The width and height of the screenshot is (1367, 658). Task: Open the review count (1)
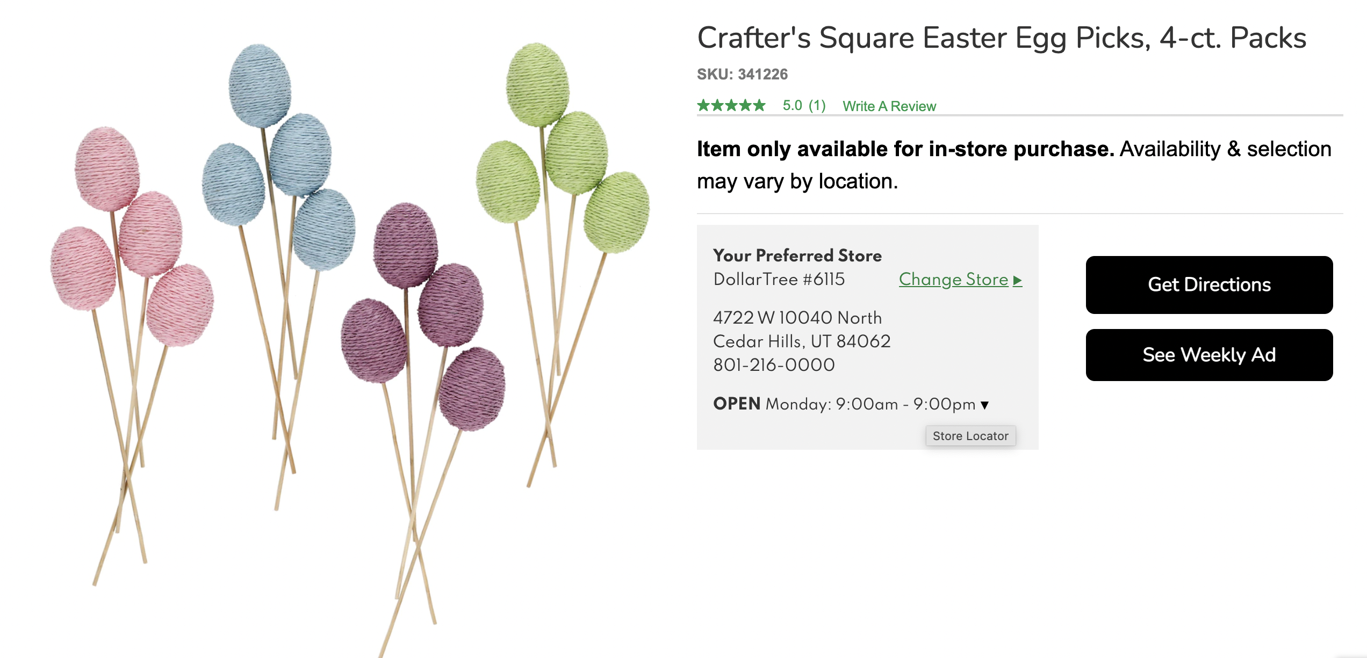[x=817, y=105]
